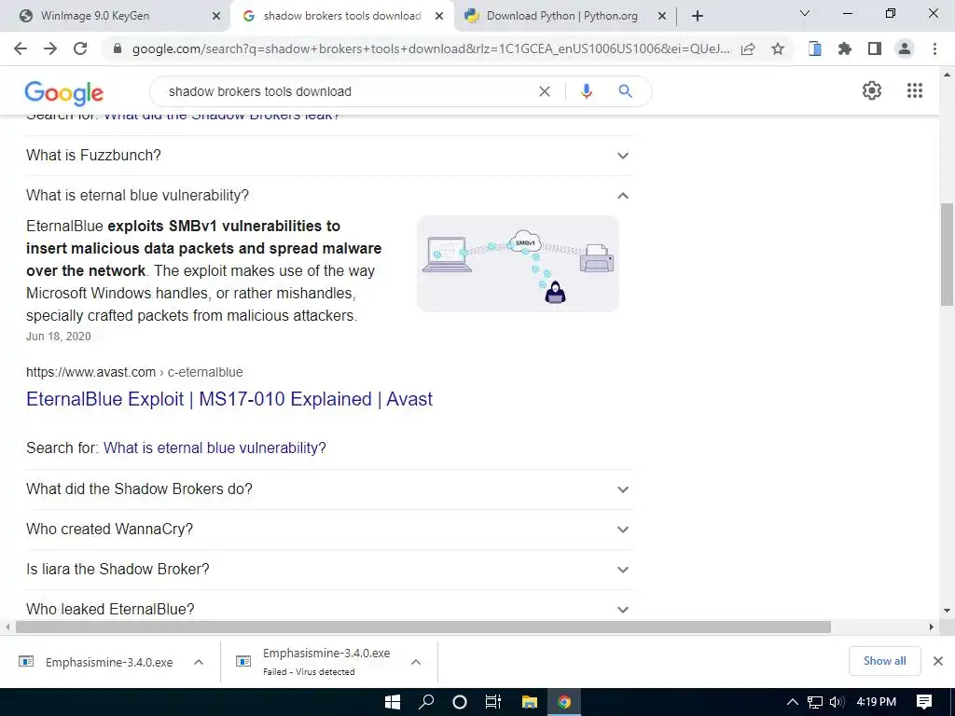Open Cortana from the taskbar

[460, 702]
